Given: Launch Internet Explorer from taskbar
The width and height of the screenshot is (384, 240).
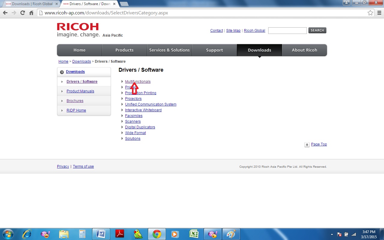Looking at the screenshot, I should [27, 234].
